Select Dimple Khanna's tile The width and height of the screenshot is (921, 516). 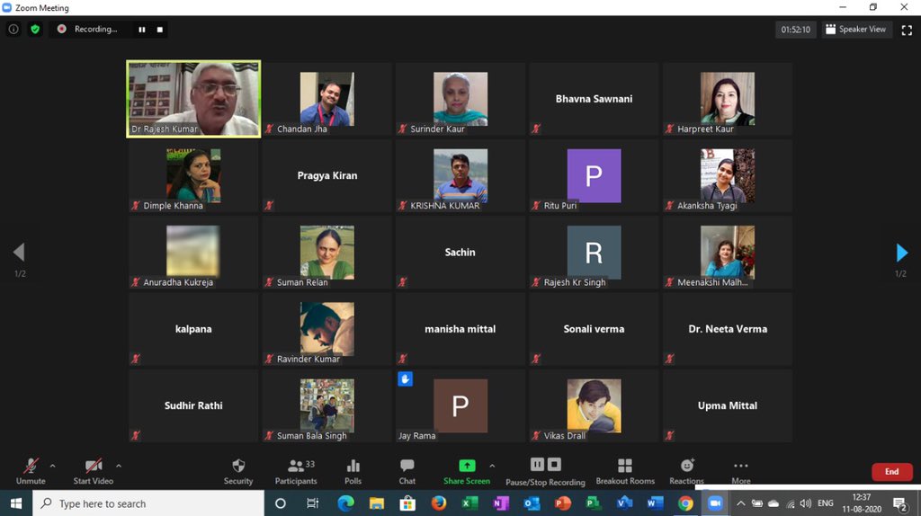click(193, 175)
